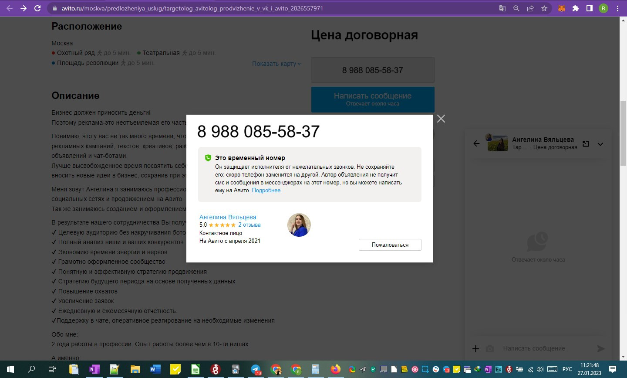Open the 'Подробнее' link about temporary number
This screenshot has height=378, width=627.
tap(266, 191)
